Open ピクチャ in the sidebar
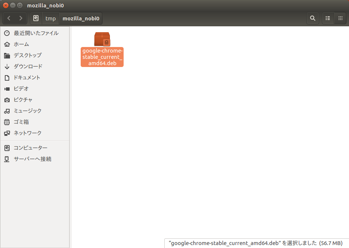Screen dimensions: 349x248 pyautogui.click(x=23, y=100)
